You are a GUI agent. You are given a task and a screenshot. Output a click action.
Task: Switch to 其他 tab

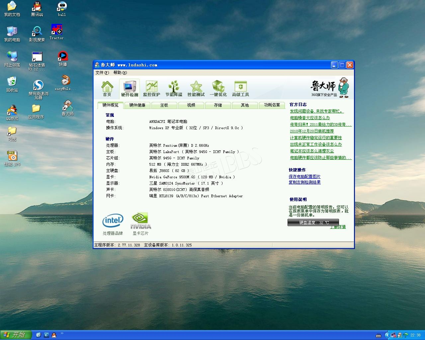(x=245, y=105)
